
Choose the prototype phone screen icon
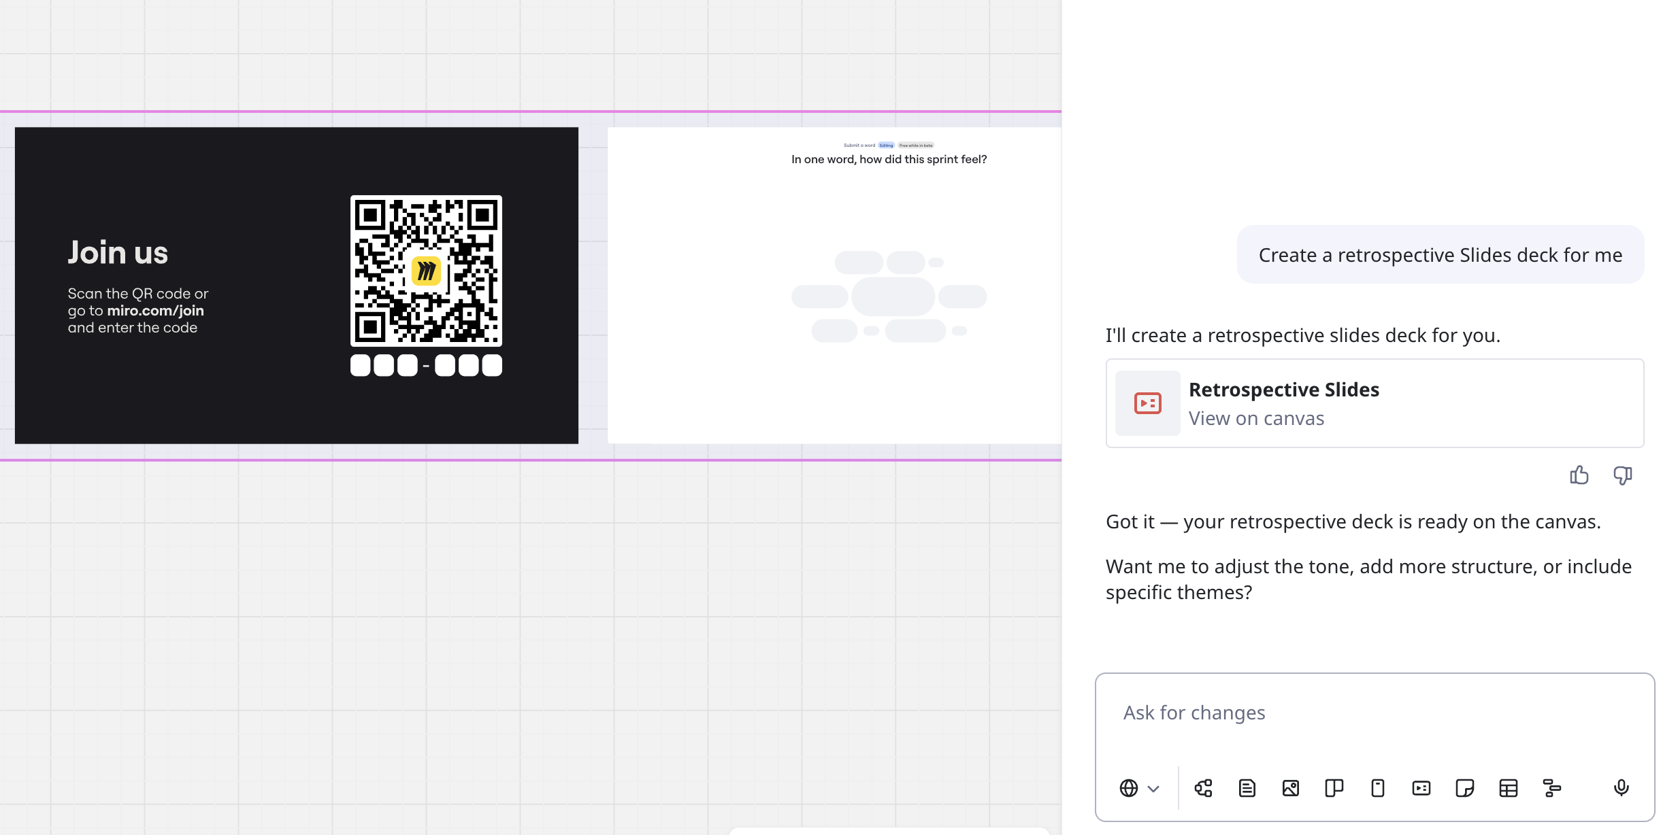pos(1377,788)
